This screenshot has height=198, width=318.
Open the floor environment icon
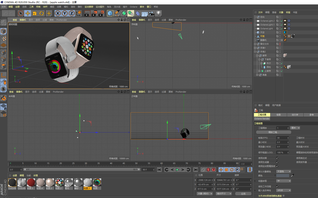[x=145, y=14]
